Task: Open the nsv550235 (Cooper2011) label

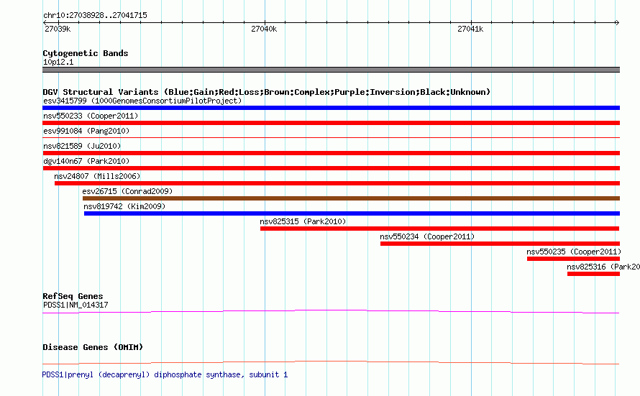Action: [574, 252]
